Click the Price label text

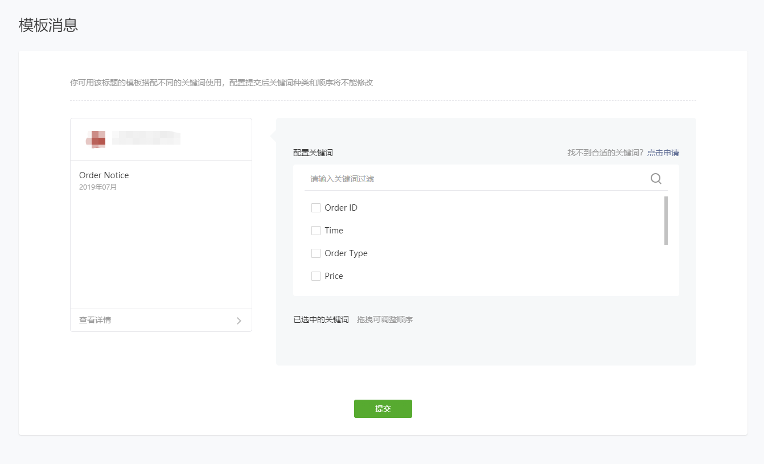point(334,276)
